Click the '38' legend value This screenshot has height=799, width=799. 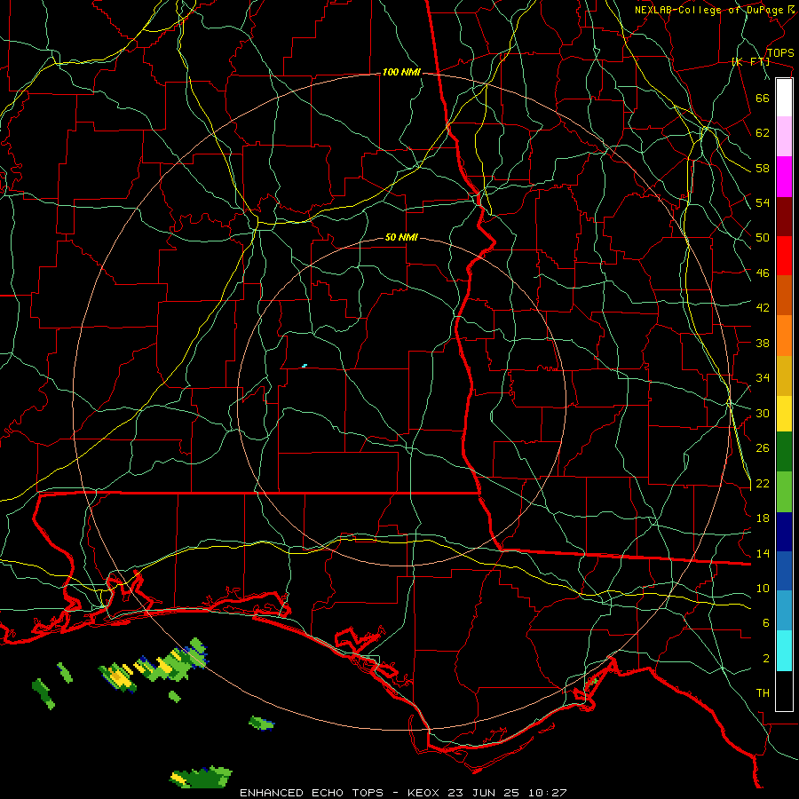coord(763,343)
